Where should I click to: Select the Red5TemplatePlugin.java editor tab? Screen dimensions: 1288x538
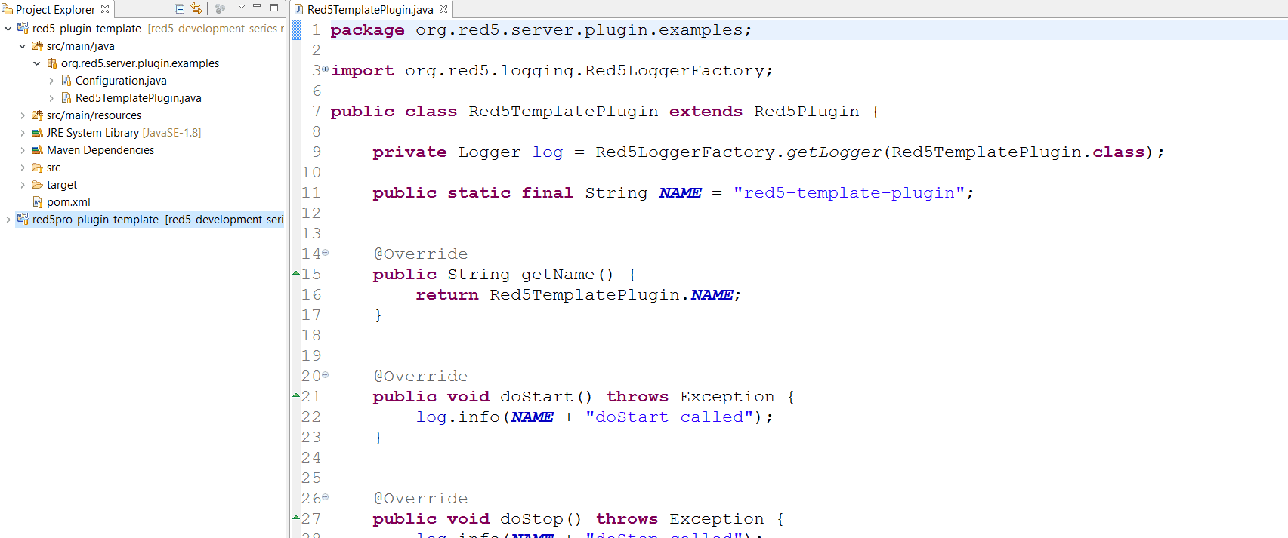point(370,9)
